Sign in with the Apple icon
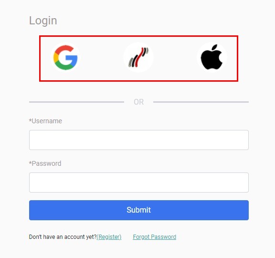 tap(212, 57)
